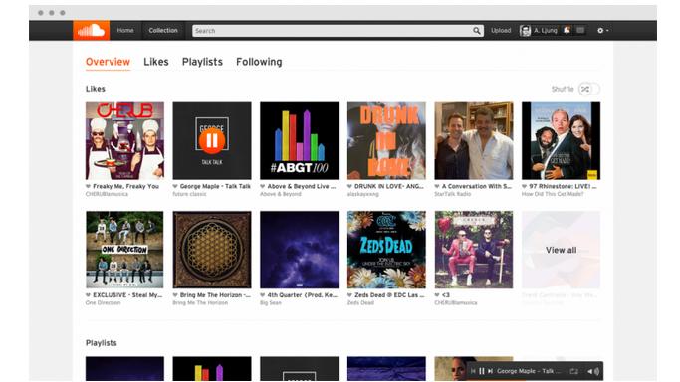Open Zeds Dead EDC artwork thumbnail

[x=386, y=250]
